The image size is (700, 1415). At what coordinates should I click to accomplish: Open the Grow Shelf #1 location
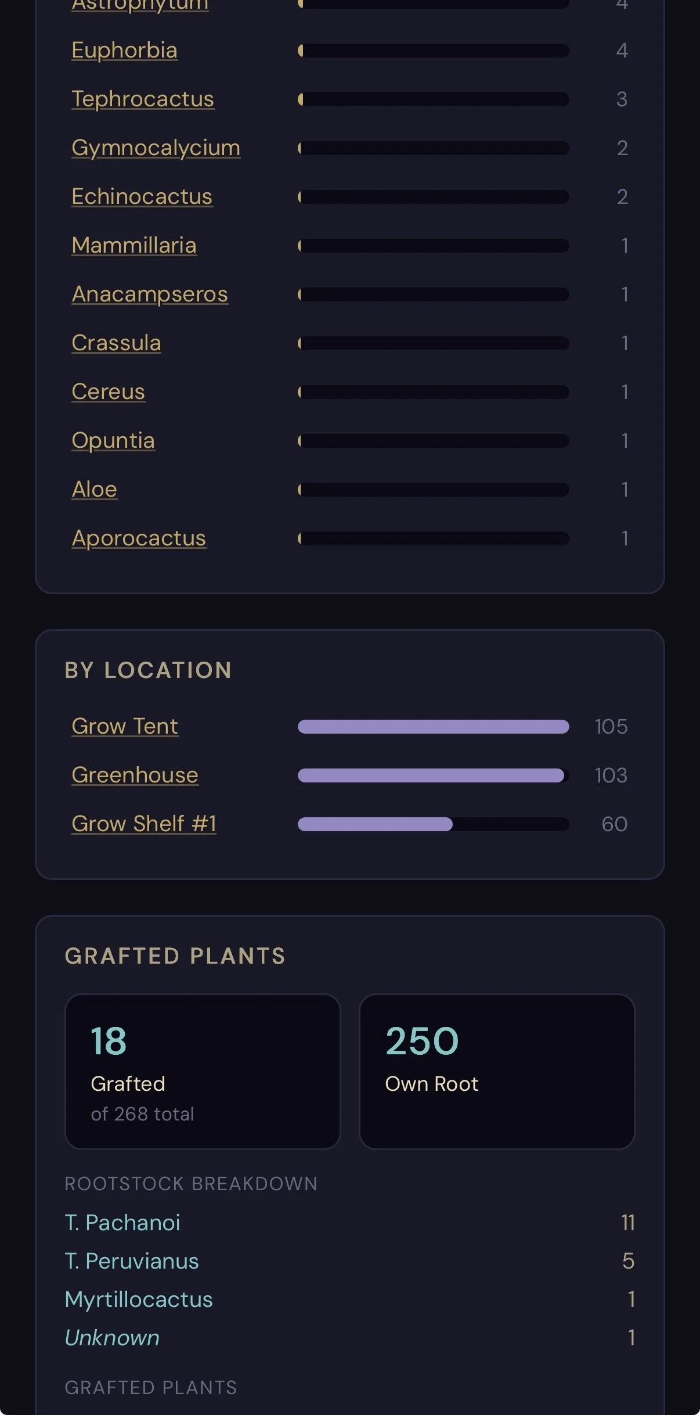coord(144,824)
